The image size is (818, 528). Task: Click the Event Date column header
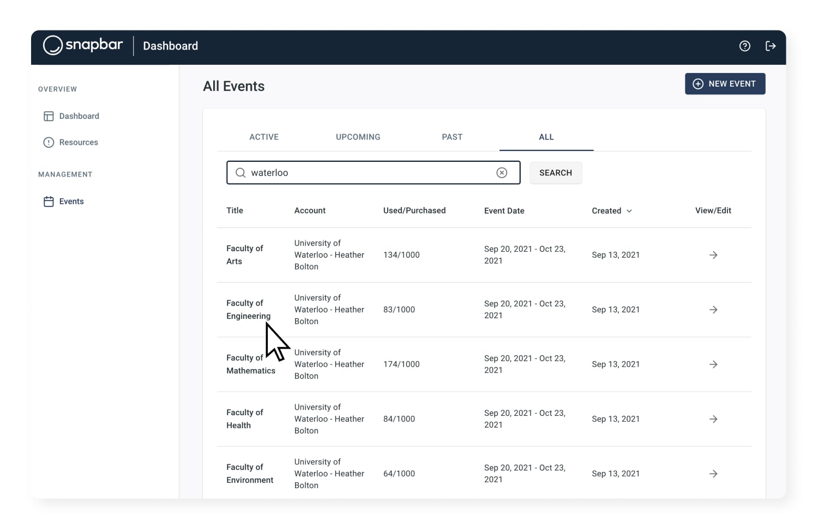504,211
